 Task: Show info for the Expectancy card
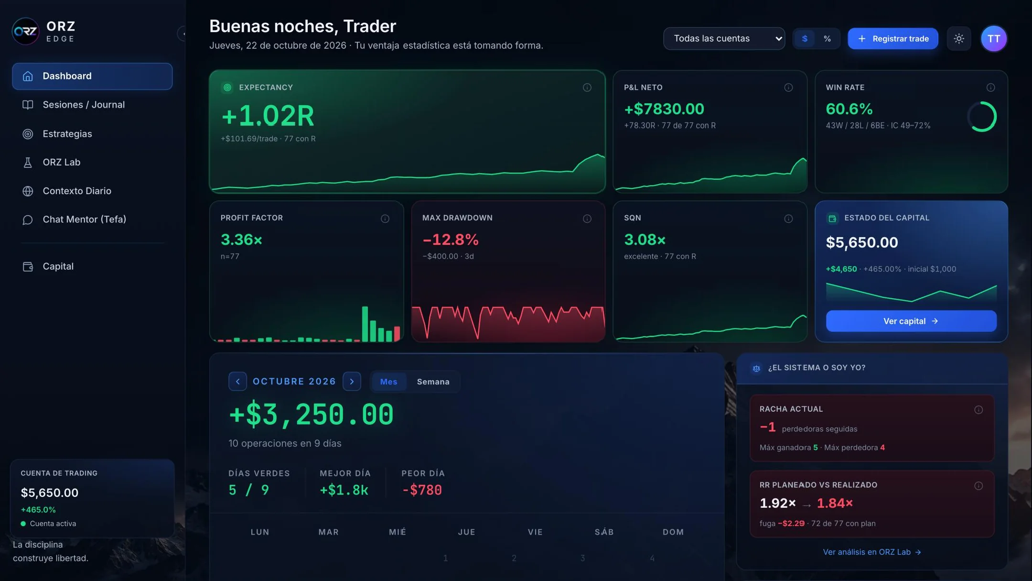587,88
